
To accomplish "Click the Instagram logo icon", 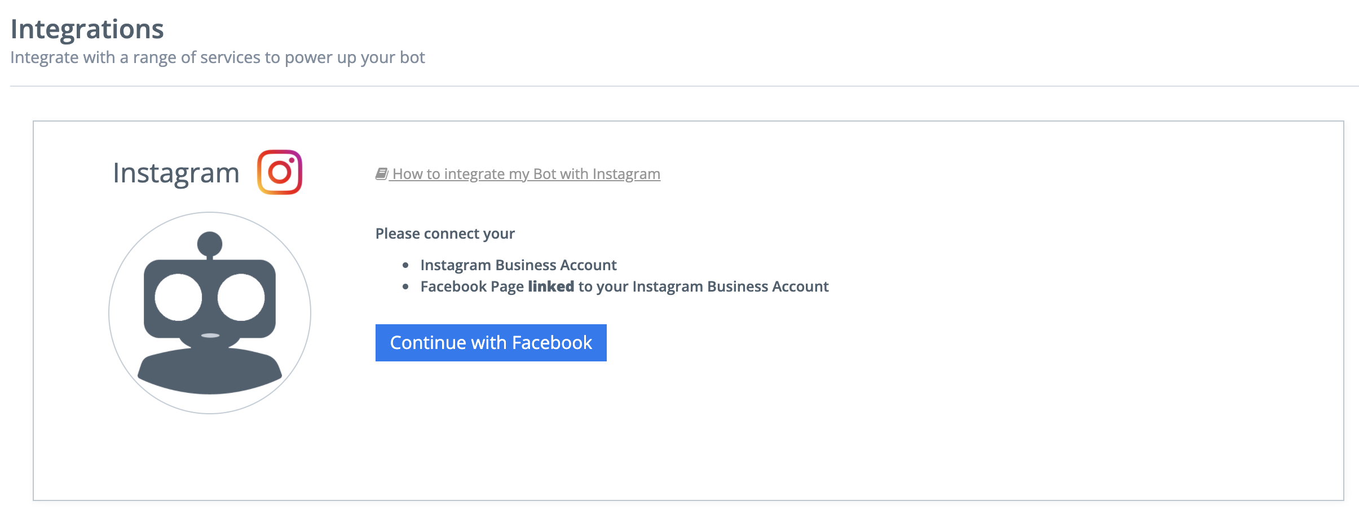I will (280, 172).
